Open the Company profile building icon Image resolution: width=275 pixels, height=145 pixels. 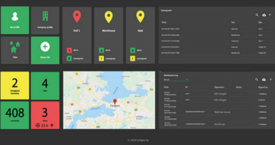(45, 16)
